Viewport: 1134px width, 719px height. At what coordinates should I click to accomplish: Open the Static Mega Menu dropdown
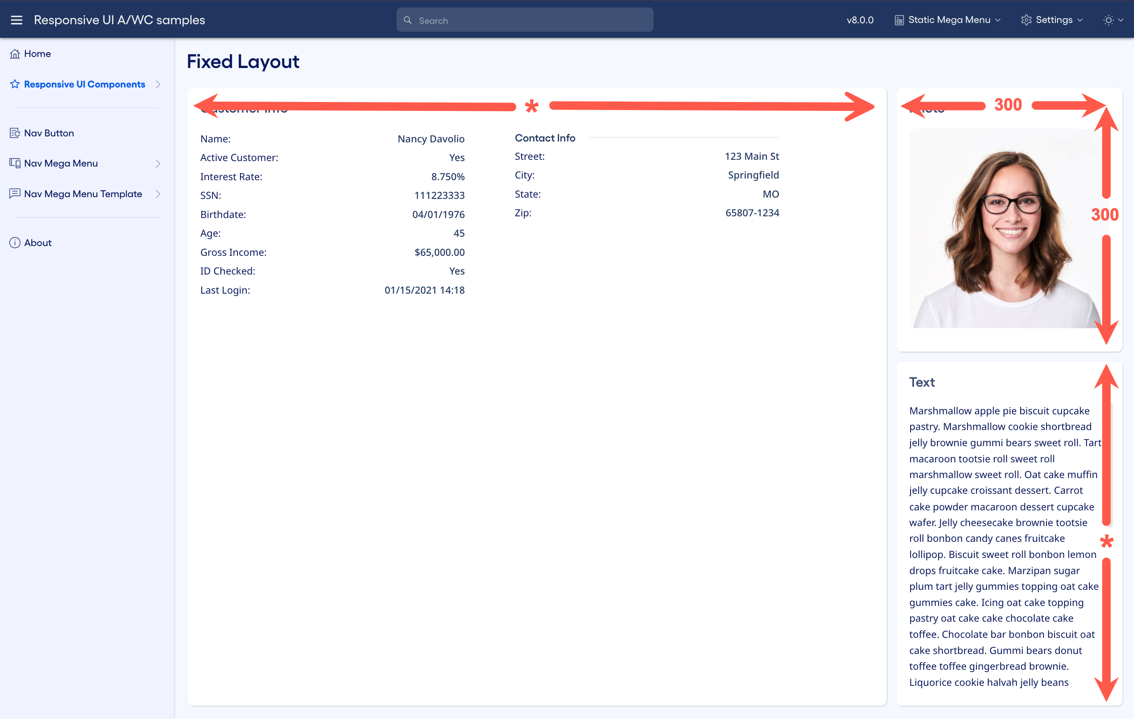pos(948,20)
